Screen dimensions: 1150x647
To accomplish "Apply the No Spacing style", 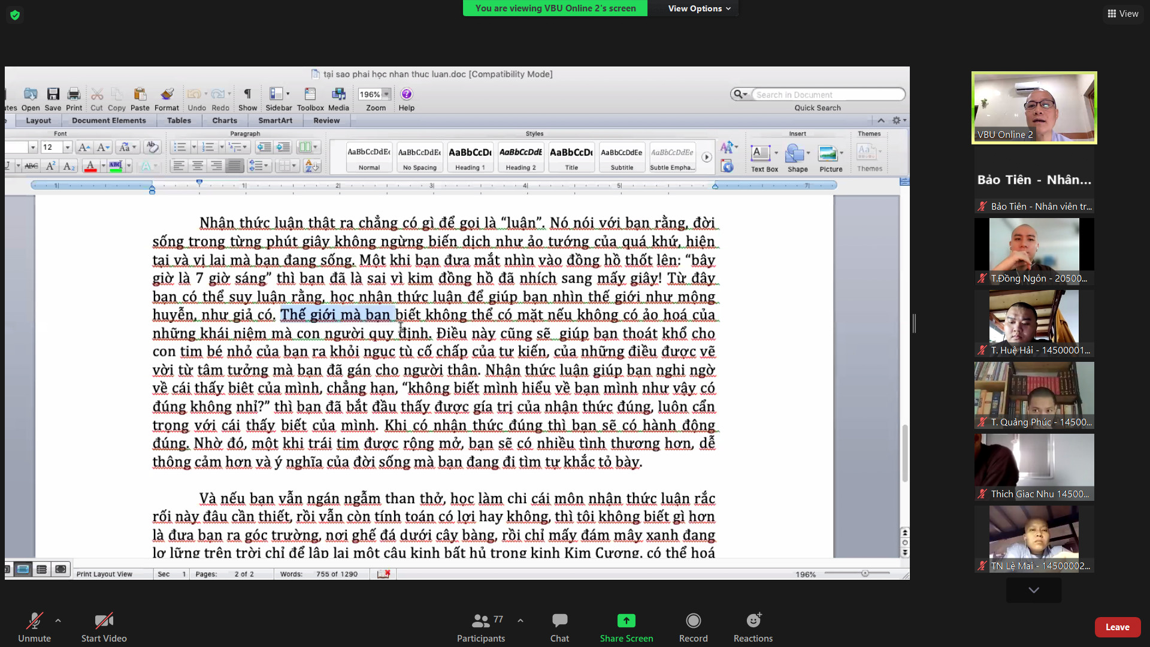I will coord(419,158).
